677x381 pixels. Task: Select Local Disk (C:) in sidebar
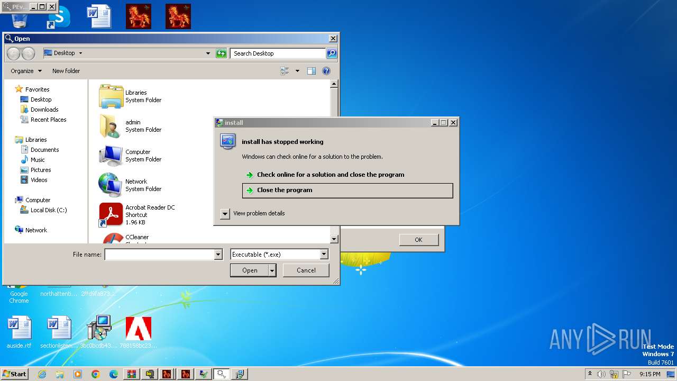(x=48, y=210)
